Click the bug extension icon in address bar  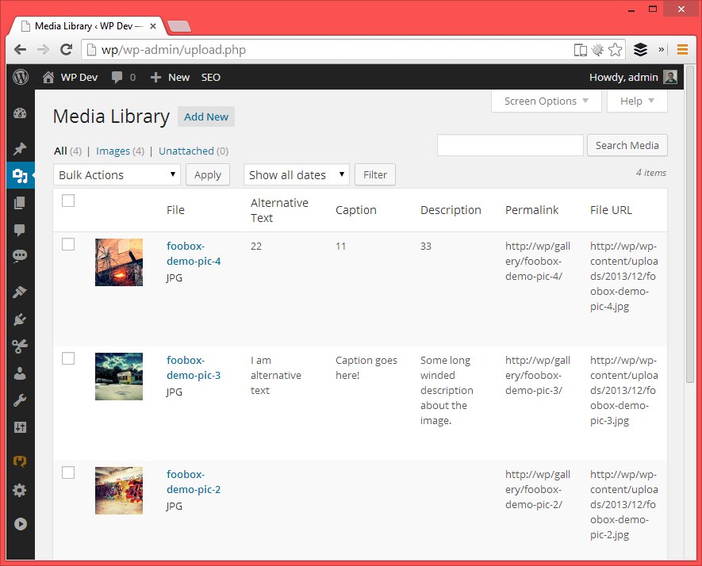point(597,50)
